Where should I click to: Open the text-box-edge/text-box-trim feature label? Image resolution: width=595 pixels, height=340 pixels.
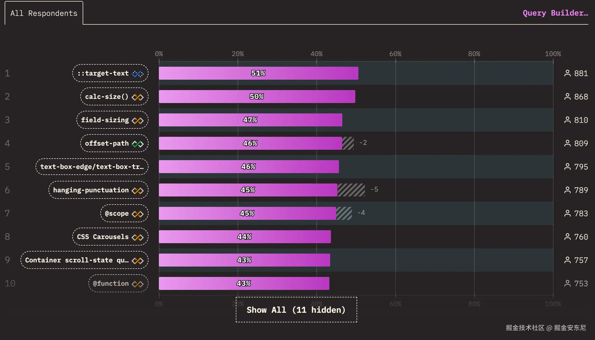[92, 167]
